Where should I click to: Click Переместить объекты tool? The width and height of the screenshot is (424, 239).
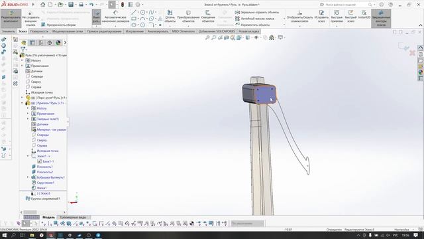[x=252, y=25]
